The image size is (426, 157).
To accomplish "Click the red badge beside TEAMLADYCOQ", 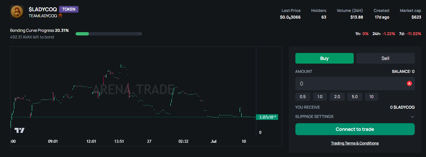I will tap(61, 16).
